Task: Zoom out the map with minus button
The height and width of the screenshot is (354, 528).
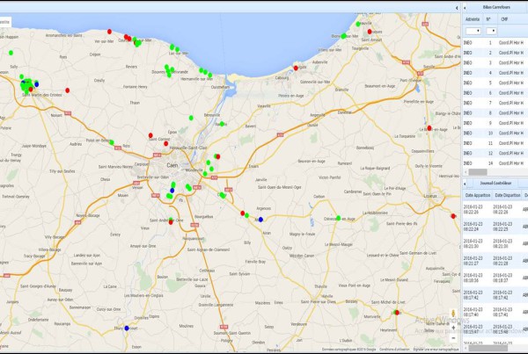Action: click(453, 338)
